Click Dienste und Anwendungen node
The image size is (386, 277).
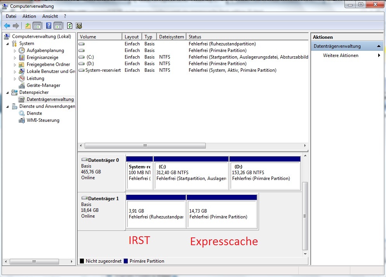47,106
